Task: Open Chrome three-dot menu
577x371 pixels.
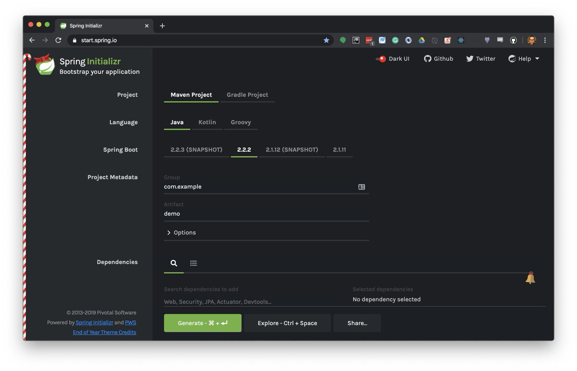Action: [x=545, y=40]
